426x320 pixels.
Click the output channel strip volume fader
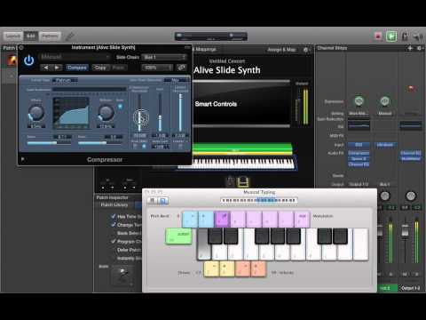tap(405, 230)
